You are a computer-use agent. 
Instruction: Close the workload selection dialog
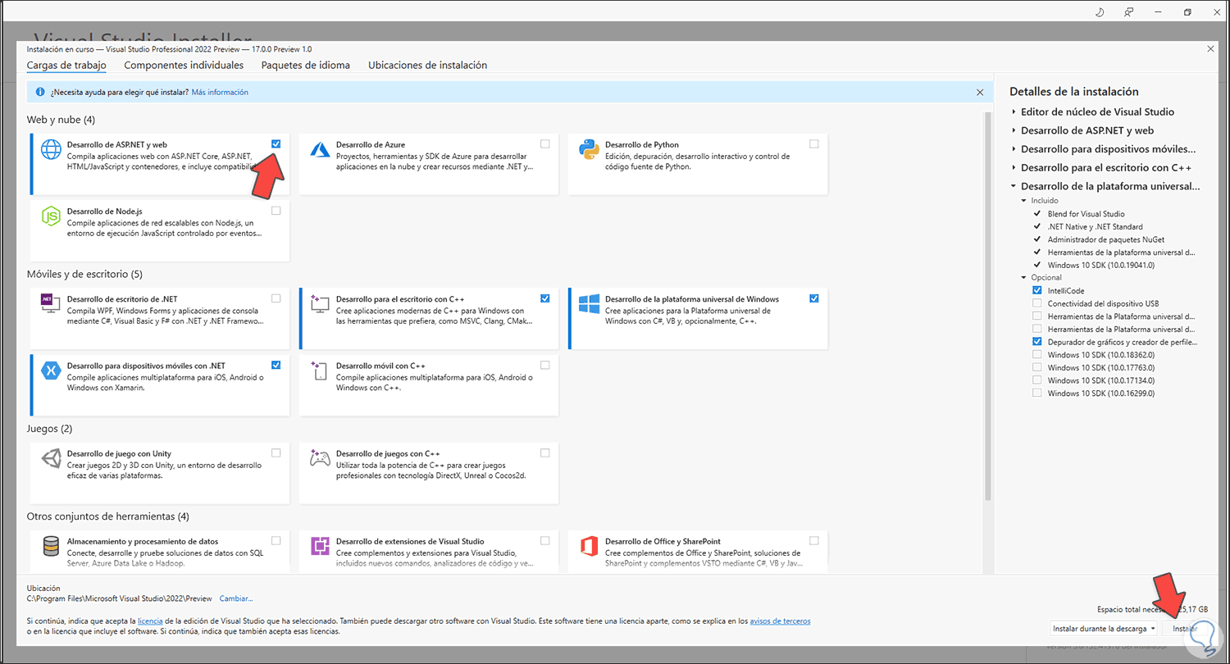pyautogui.click(x=1210, y=49)
